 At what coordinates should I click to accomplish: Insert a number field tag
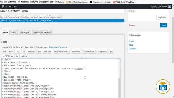(31, 52)
